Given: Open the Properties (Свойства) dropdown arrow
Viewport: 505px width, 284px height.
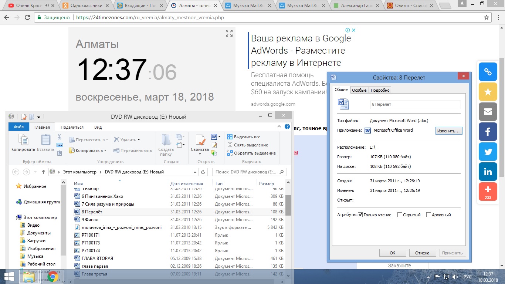Looking at the screenshot, I should [200, 154].
